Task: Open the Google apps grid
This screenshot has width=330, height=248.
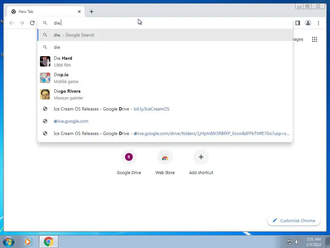Action: click(x=315, y=39)
